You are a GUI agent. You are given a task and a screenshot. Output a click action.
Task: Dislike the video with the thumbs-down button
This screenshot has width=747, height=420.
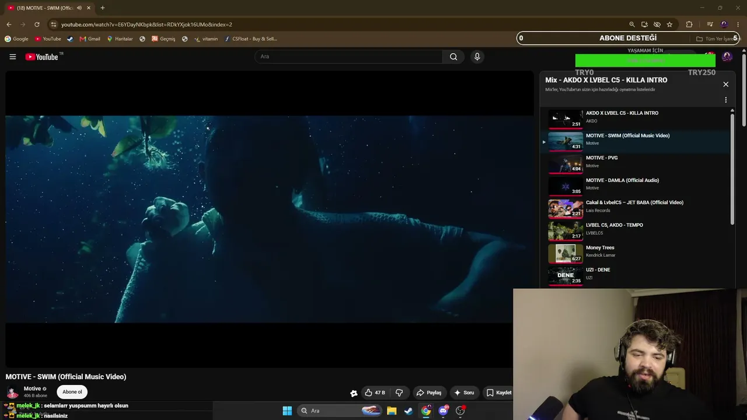coord(399,393)
